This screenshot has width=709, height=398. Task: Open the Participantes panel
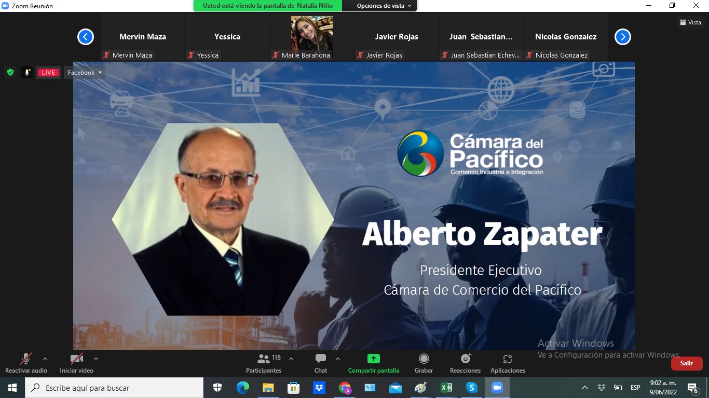[x=264, y=363]
